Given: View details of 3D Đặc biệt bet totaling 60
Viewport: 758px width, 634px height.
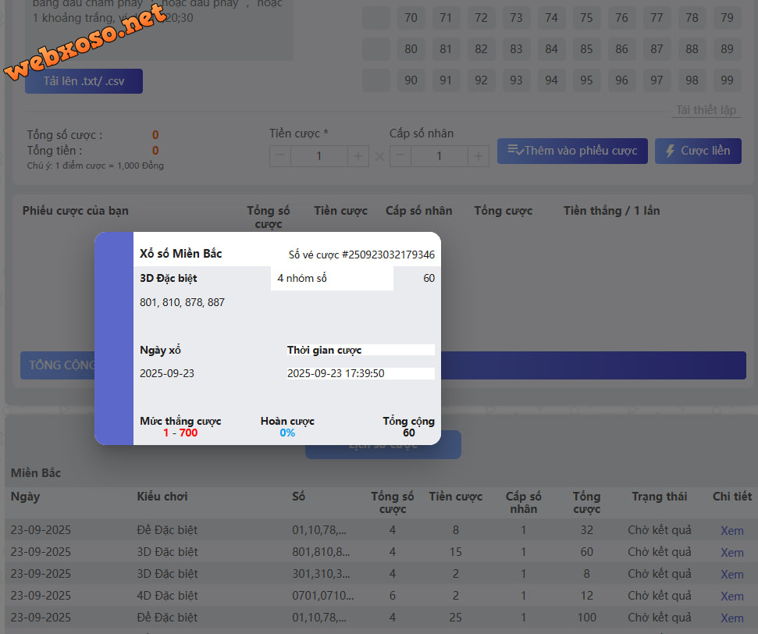Looking at the screenshot, I should (x=731, y=553).
